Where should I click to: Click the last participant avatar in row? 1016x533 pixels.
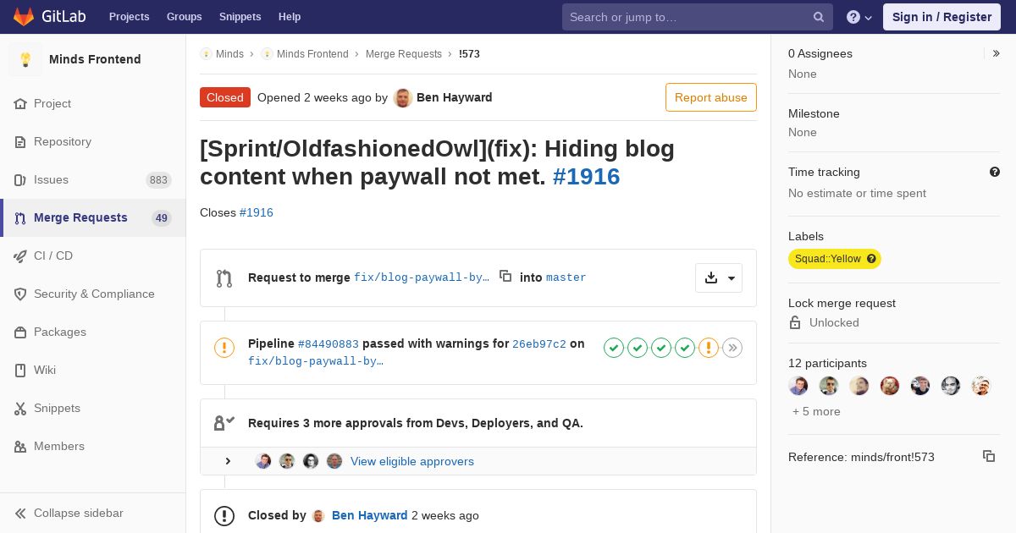pyautogui.click(x=980, y=386)
